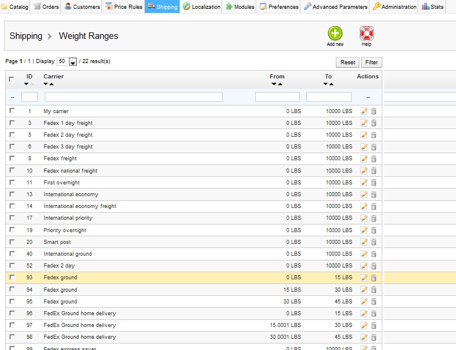Edit the My carrier weight range
The height and width of the screenshot is (350, 456).
click(x=364, y=111)
